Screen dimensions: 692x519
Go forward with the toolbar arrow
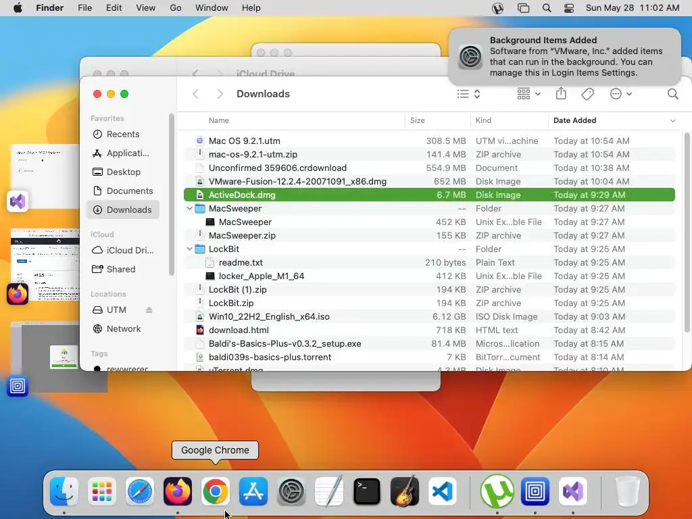(220, 94)
